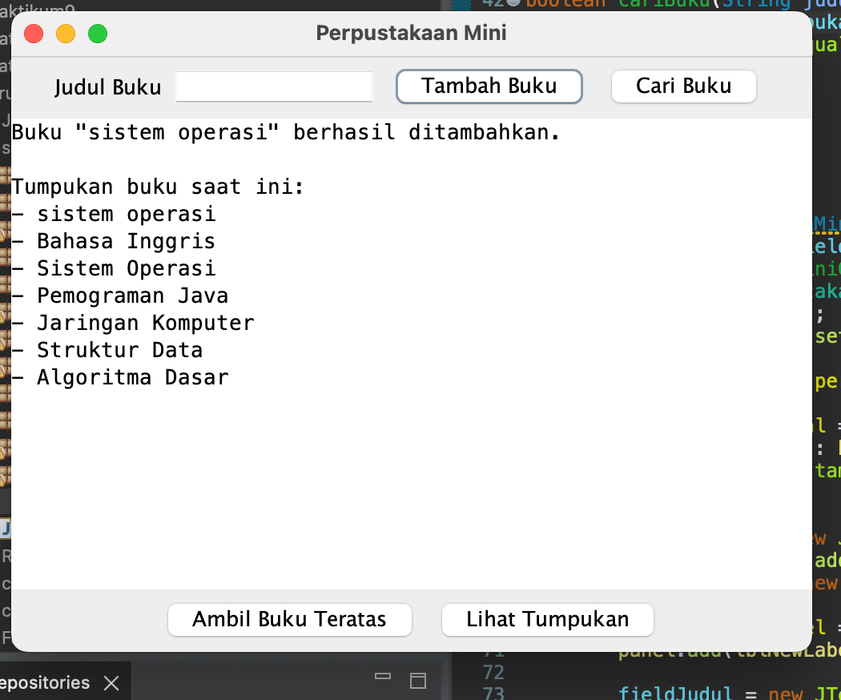Click the minimize icon below the app window
The image size is (841, 700).
pos(382,678)
